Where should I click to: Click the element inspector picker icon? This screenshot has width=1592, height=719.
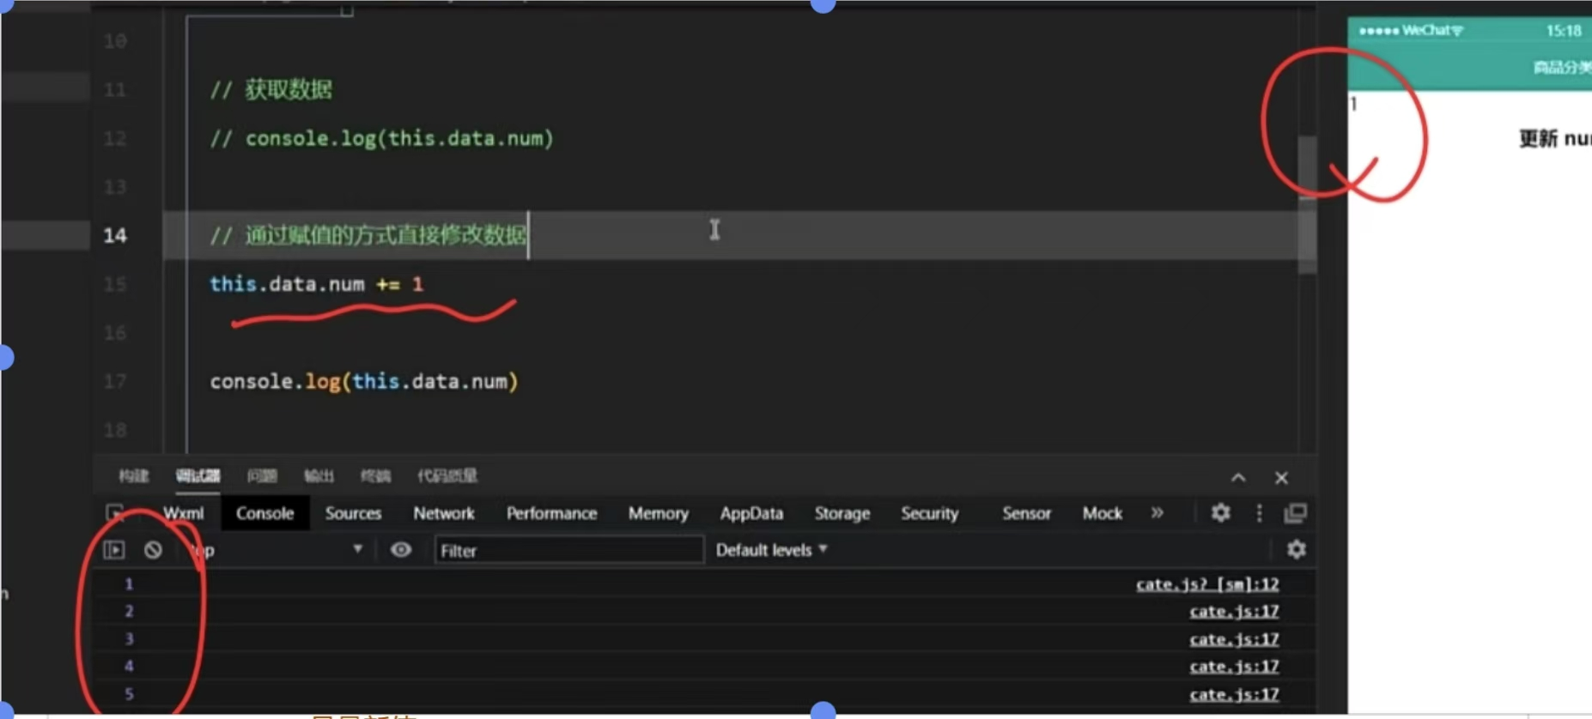pyautogui.click(x=114, y=513)
